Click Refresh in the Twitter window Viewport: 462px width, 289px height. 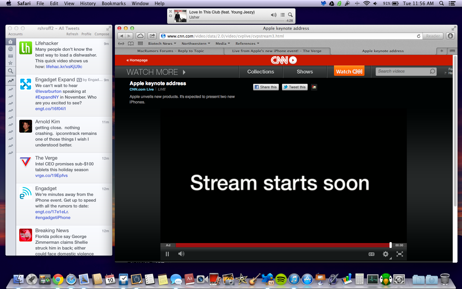72,34
